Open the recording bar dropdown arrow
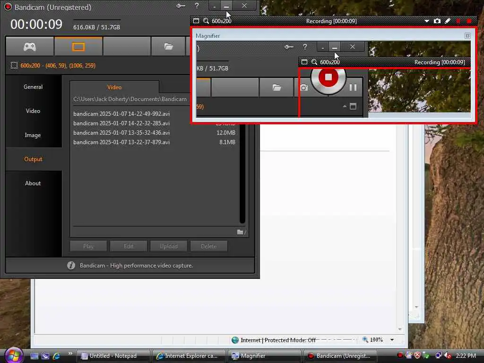Screen dimensions: 484x363 427,21
